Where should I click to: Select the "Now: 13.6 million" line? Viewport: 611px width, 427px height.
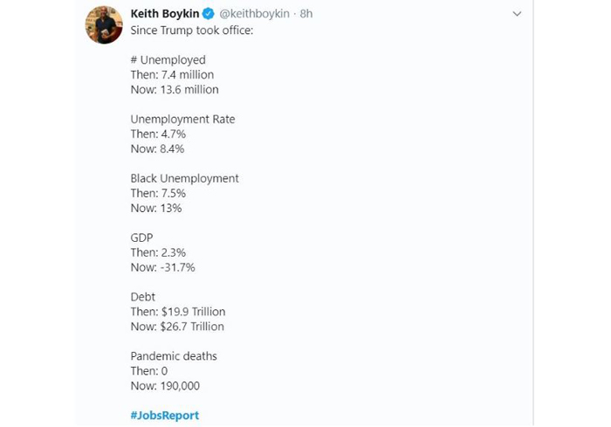click(175, 90)
